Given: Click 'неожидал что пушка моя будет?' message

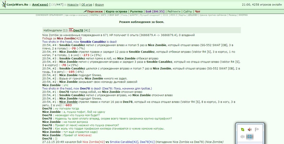Looking at the screenshot, I should [x=77, y=115].
